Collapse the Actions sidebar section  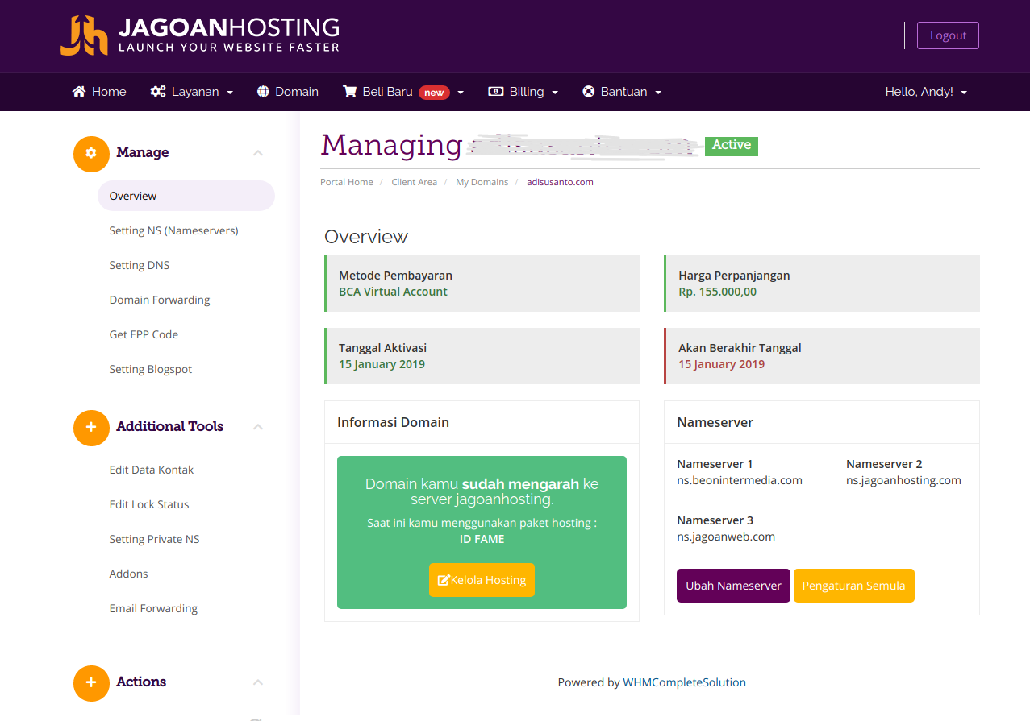click(x=258, y=682)
